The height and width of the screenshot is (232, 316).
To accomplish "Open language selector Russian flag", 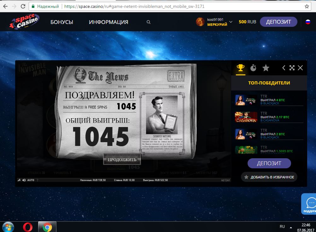I will click(x=308, y=22).
